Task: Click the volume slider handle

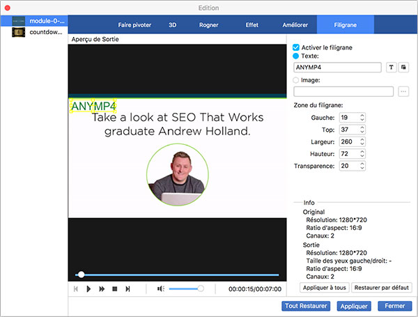Action: 201,288
